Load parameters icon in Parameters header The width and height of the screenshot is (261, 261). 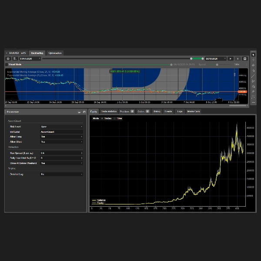79,112
